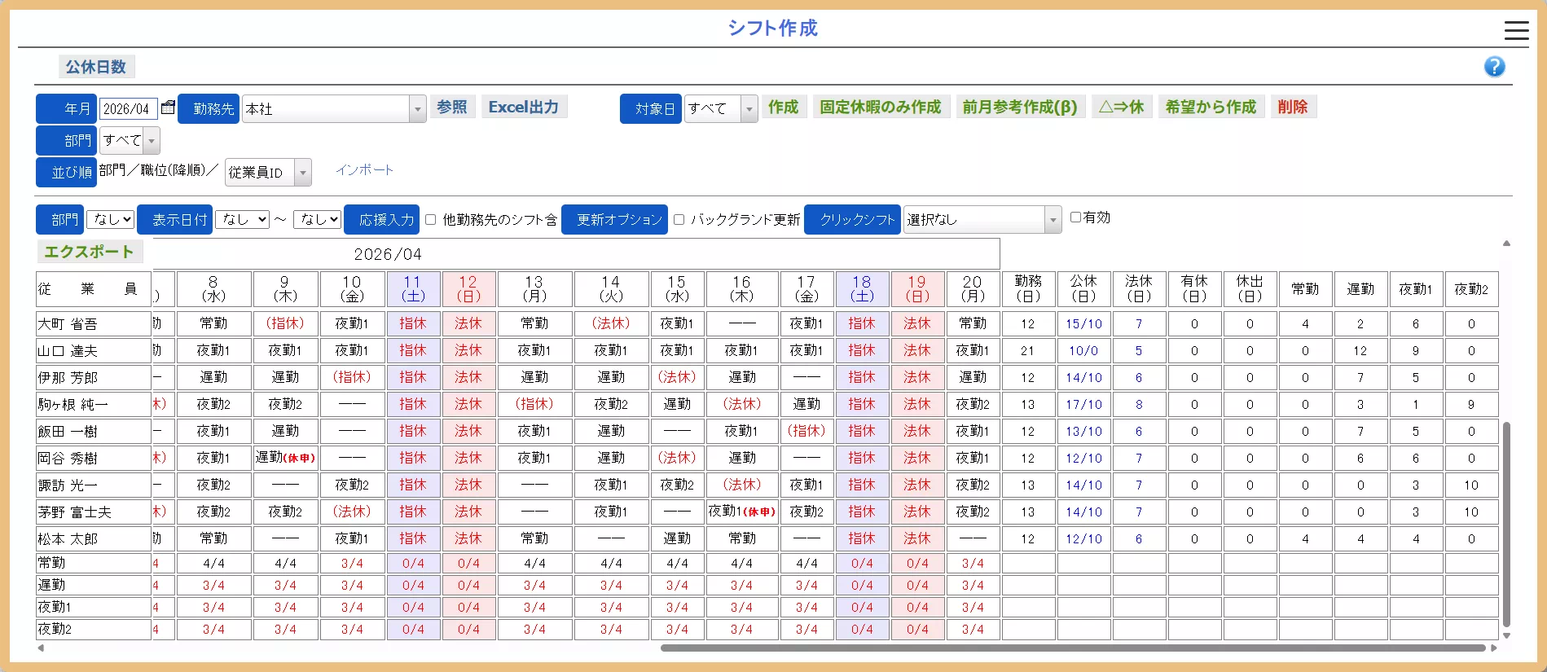
Task: Click the 更新オプション button
Action: (x=615, y=219)
